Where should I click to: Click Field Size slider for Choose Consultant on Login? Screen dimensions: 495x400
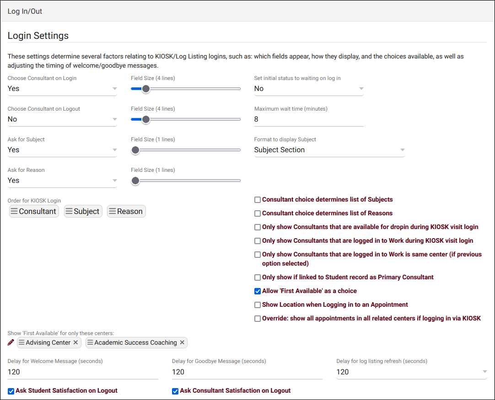(146, 89)
